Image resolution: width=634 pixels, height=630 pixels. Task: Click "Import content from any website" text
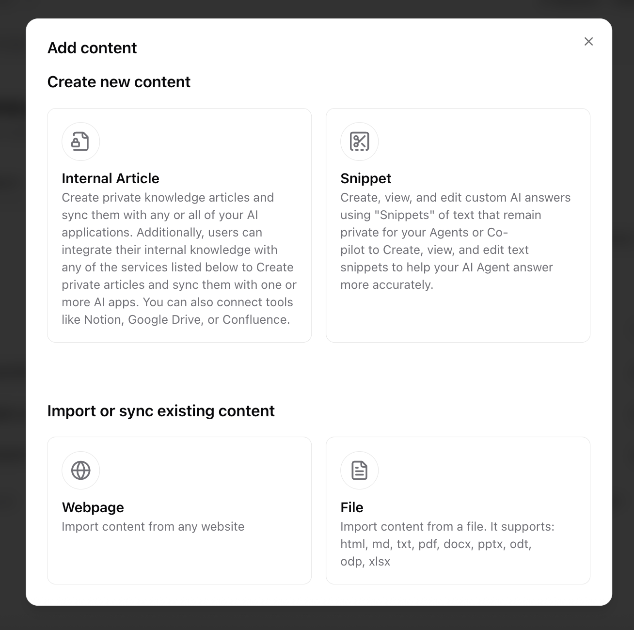(x=153, y=527)
